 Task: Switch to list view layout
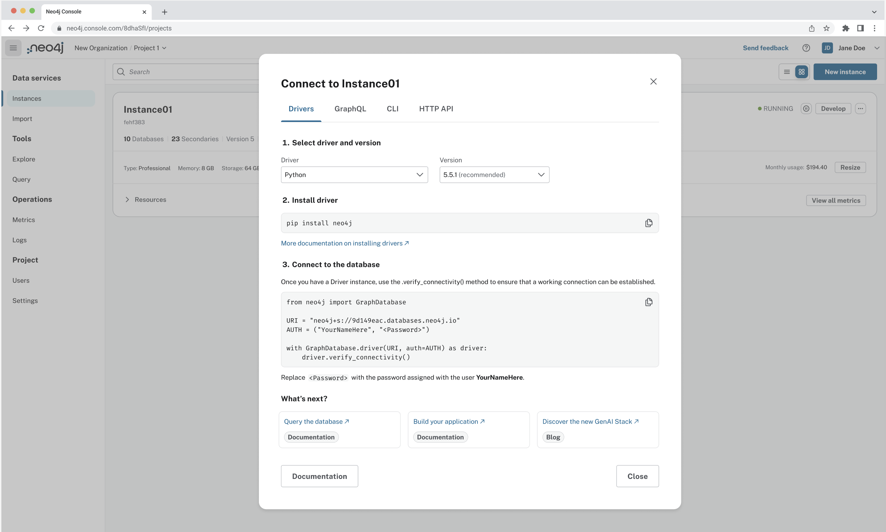pyautogui.click(x=787, y=72)
